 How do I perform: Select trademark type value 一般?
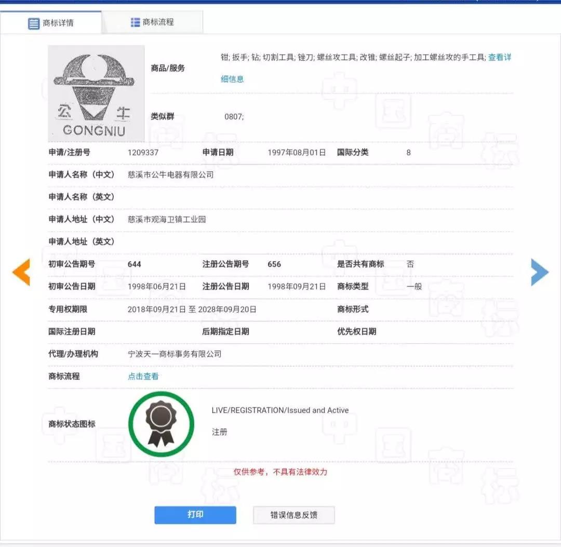point(415,287)
